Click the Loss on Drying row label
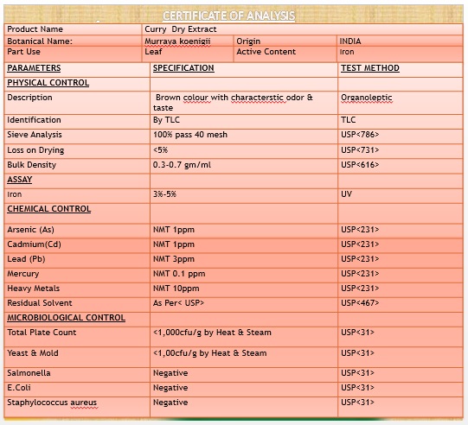Screen dimensions: 468x425 coord(35,150)
